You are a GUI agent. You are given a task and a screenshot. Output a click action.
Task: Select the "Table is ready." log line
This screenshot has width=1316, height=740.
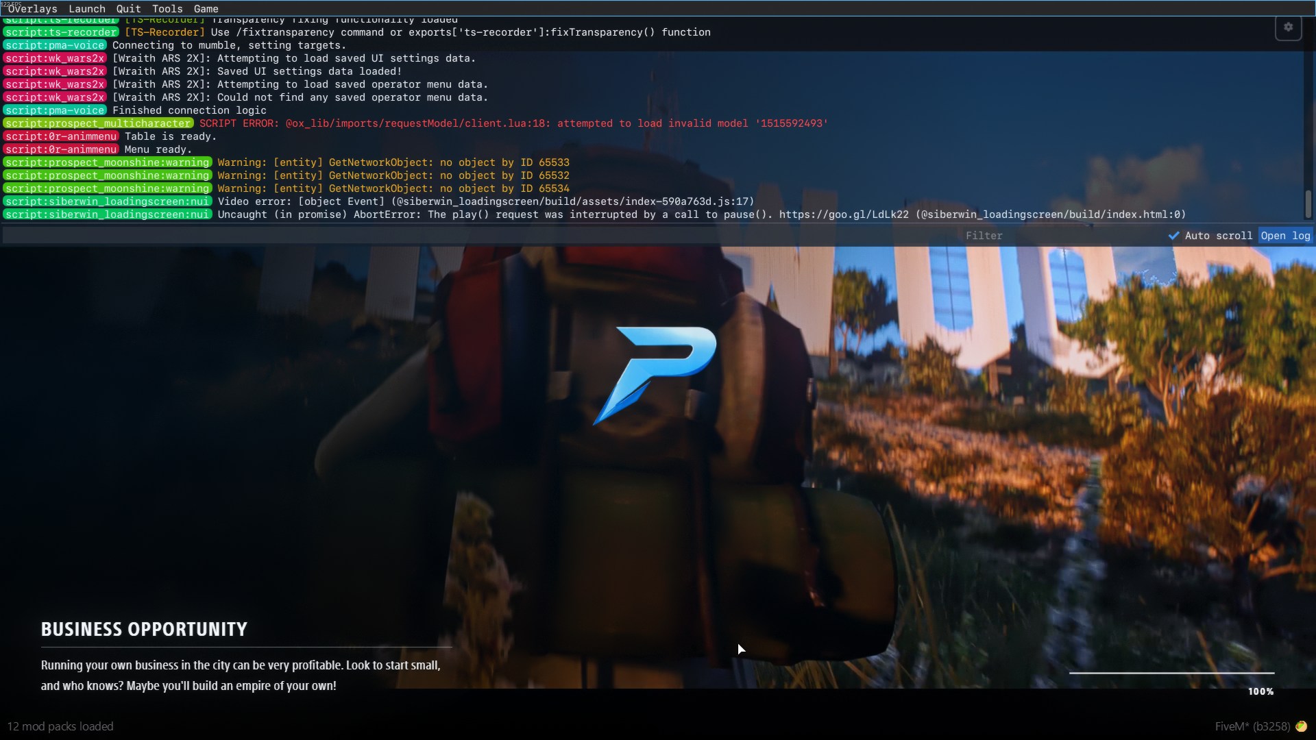point(171,136)
